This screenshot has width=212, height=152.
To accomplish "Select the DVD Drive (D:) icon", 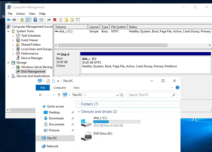I will pyautogui.click(x=86, y=137).
